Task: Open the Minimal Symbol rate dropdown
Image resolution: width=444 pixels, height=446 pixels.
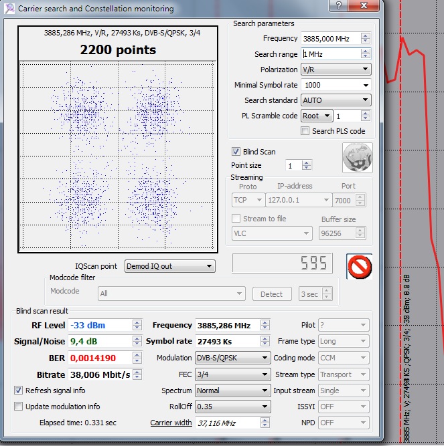Action: click(x=336, y=85)
